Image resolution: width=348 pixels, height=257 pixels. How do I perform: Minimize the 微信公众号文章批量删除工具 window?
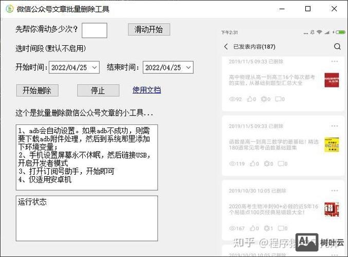[x=282, y=9]
